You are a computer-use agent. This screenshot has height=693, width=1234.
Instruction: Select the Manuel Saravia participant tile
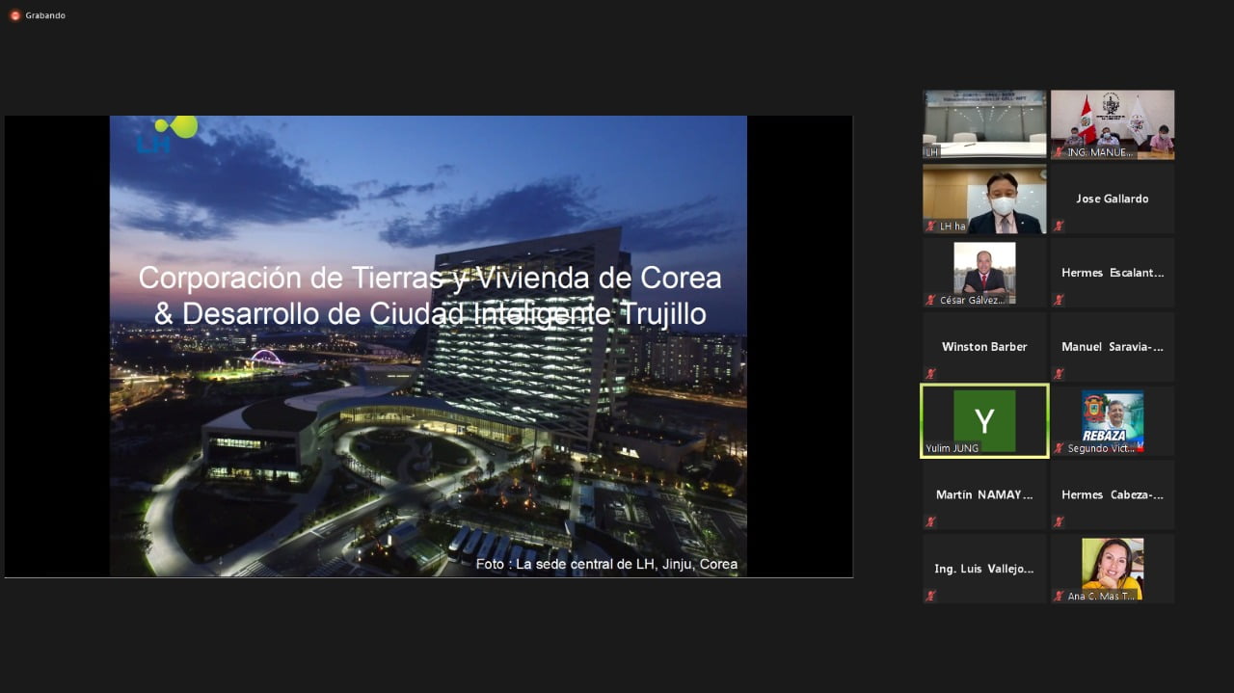click(1113, 347)
